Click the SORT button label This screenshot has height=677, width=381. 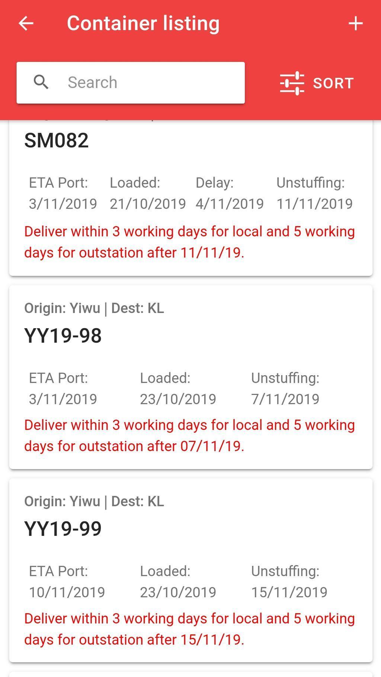pos(333,83)
